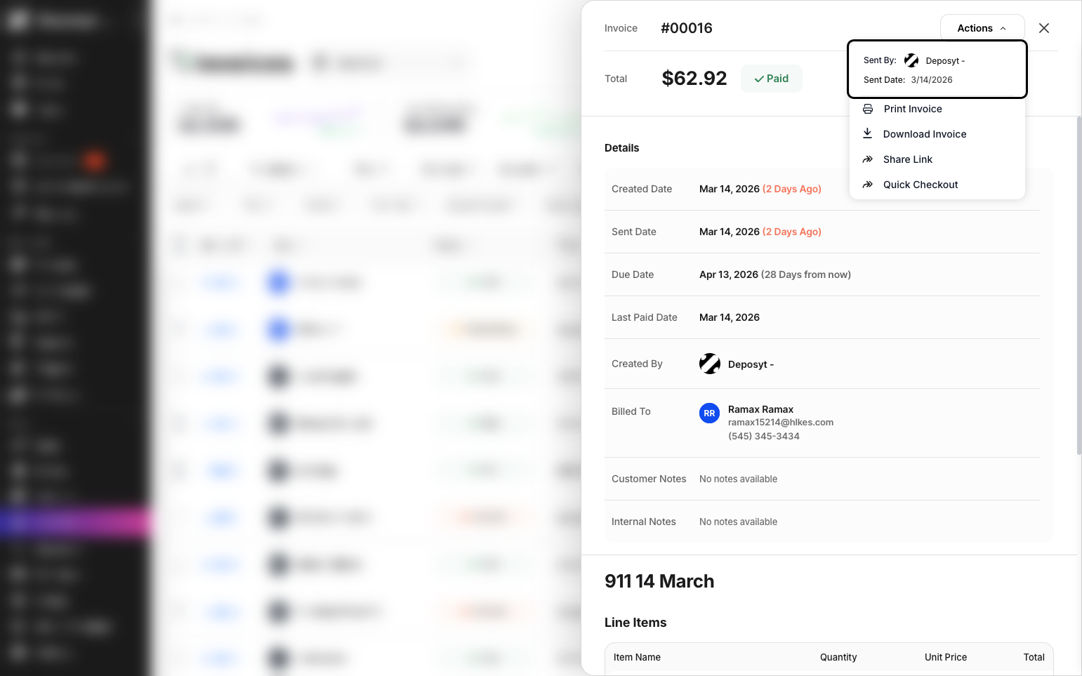Image resolution: width=1082 pixels, height=676 pixels.
Task: Click the Share Link arrow icon
Action: coord(868,159)
